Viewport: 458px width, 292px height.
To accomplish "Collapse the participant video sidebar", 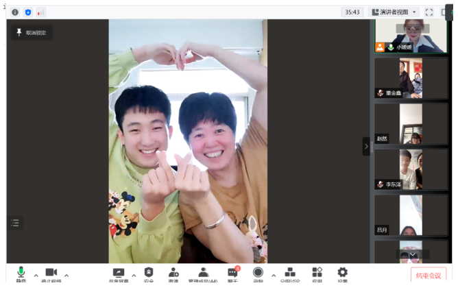I will click(366, 146).
